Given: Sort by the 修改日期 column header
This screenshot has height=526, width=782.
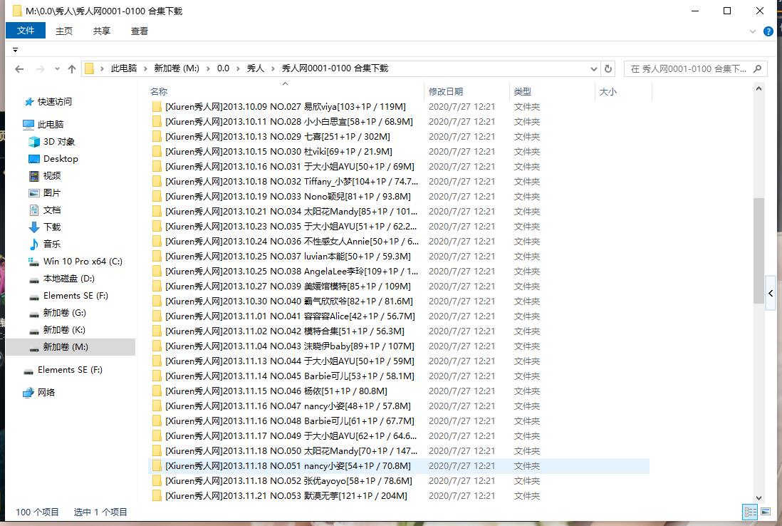Looking at the screenshot, I should [466, 92].
